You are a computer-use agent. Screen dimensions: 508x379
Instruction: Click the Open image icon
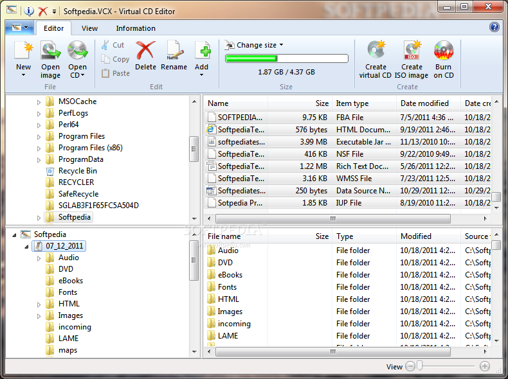[50, 51]
